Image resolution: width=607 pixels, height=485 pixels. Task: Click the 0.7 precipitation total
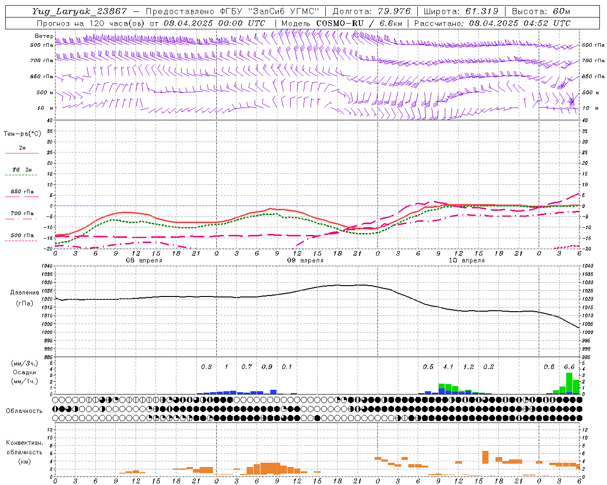(x=247, y=367)
